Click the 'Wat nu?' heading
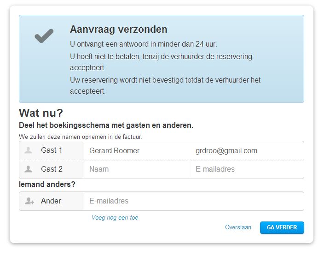Screen dimensions: 324x257 (41, 114)
